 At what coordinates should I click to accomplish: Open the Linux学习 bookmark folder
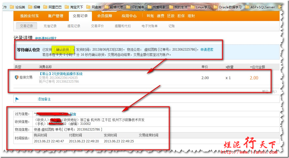point(201,7)
